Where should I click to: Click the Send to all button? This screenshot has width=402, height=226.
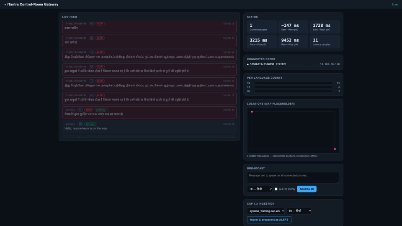click(x=307, y=189)
